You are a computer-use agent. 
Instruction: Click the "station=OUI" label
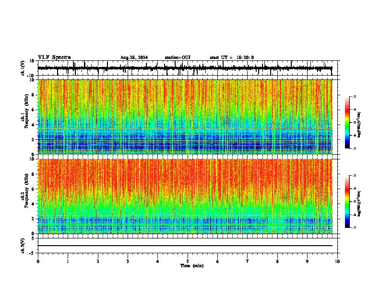pyautogui.click(x=178, y=57)
